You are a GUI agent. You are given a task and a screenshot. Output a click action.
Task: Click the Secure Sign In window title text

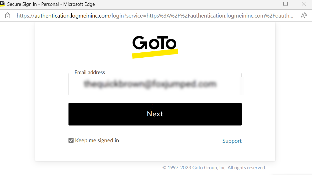click(x=51, y=4)
